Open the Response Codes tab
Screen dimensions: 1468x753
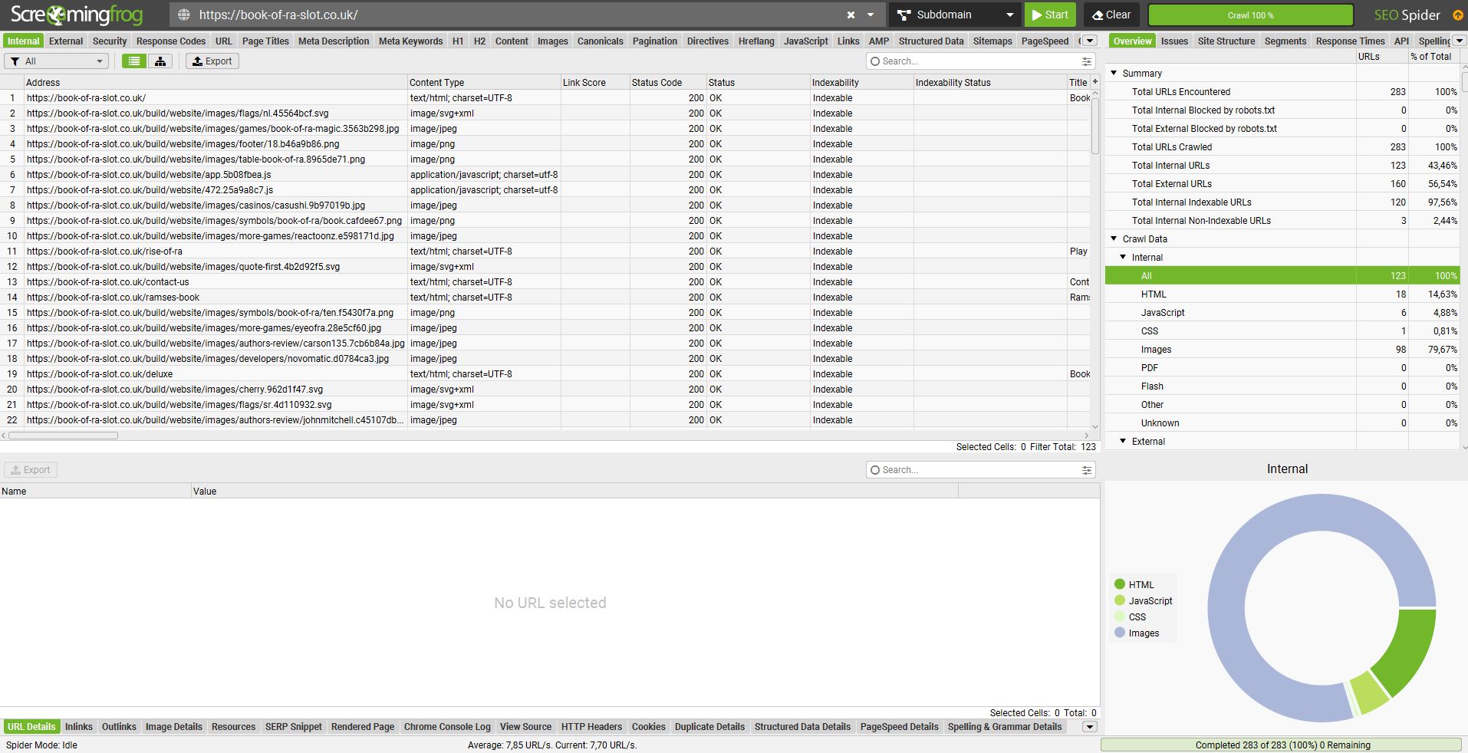pyautogui.click(x=171, y=41)
